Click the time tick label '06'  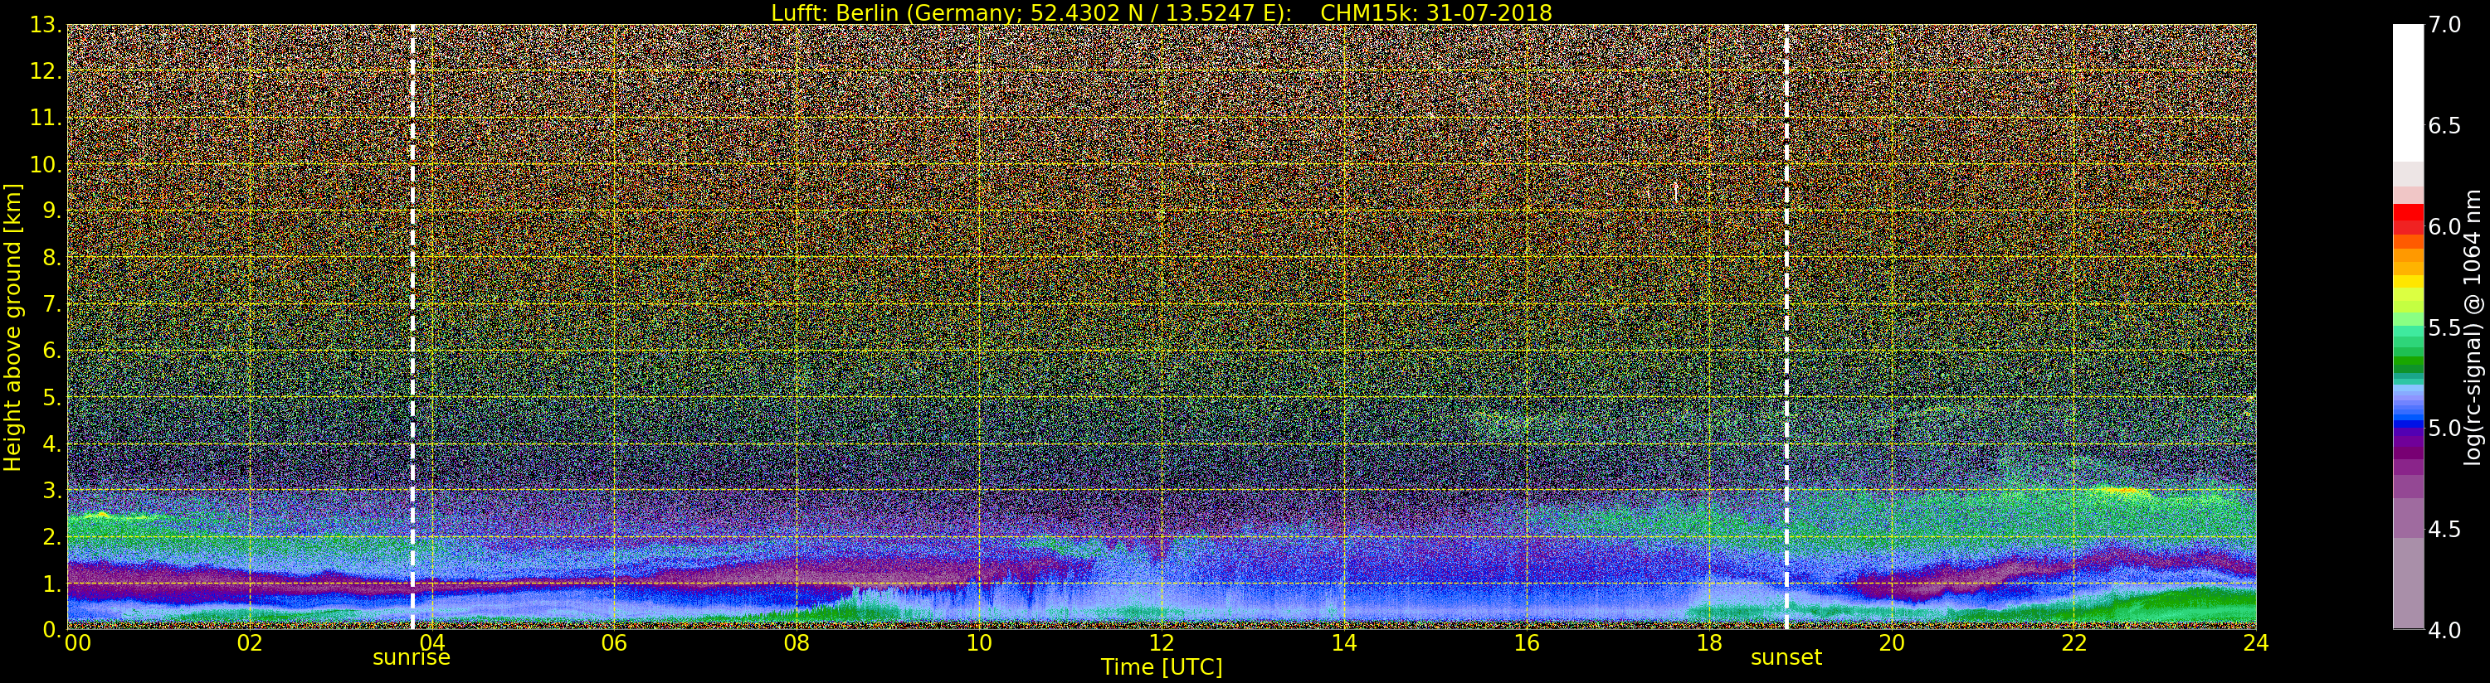coord(614,643)
